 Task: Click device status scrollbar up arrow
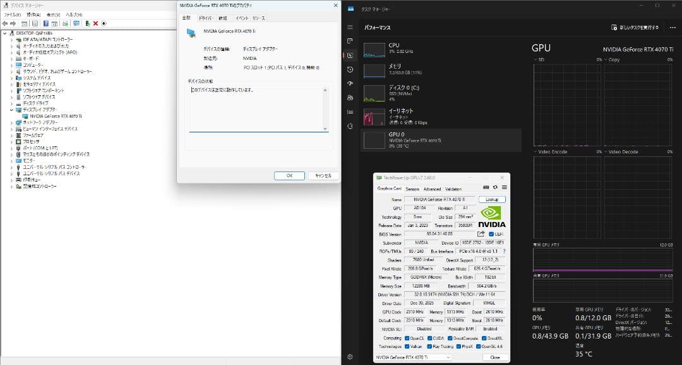click(325, 90)
